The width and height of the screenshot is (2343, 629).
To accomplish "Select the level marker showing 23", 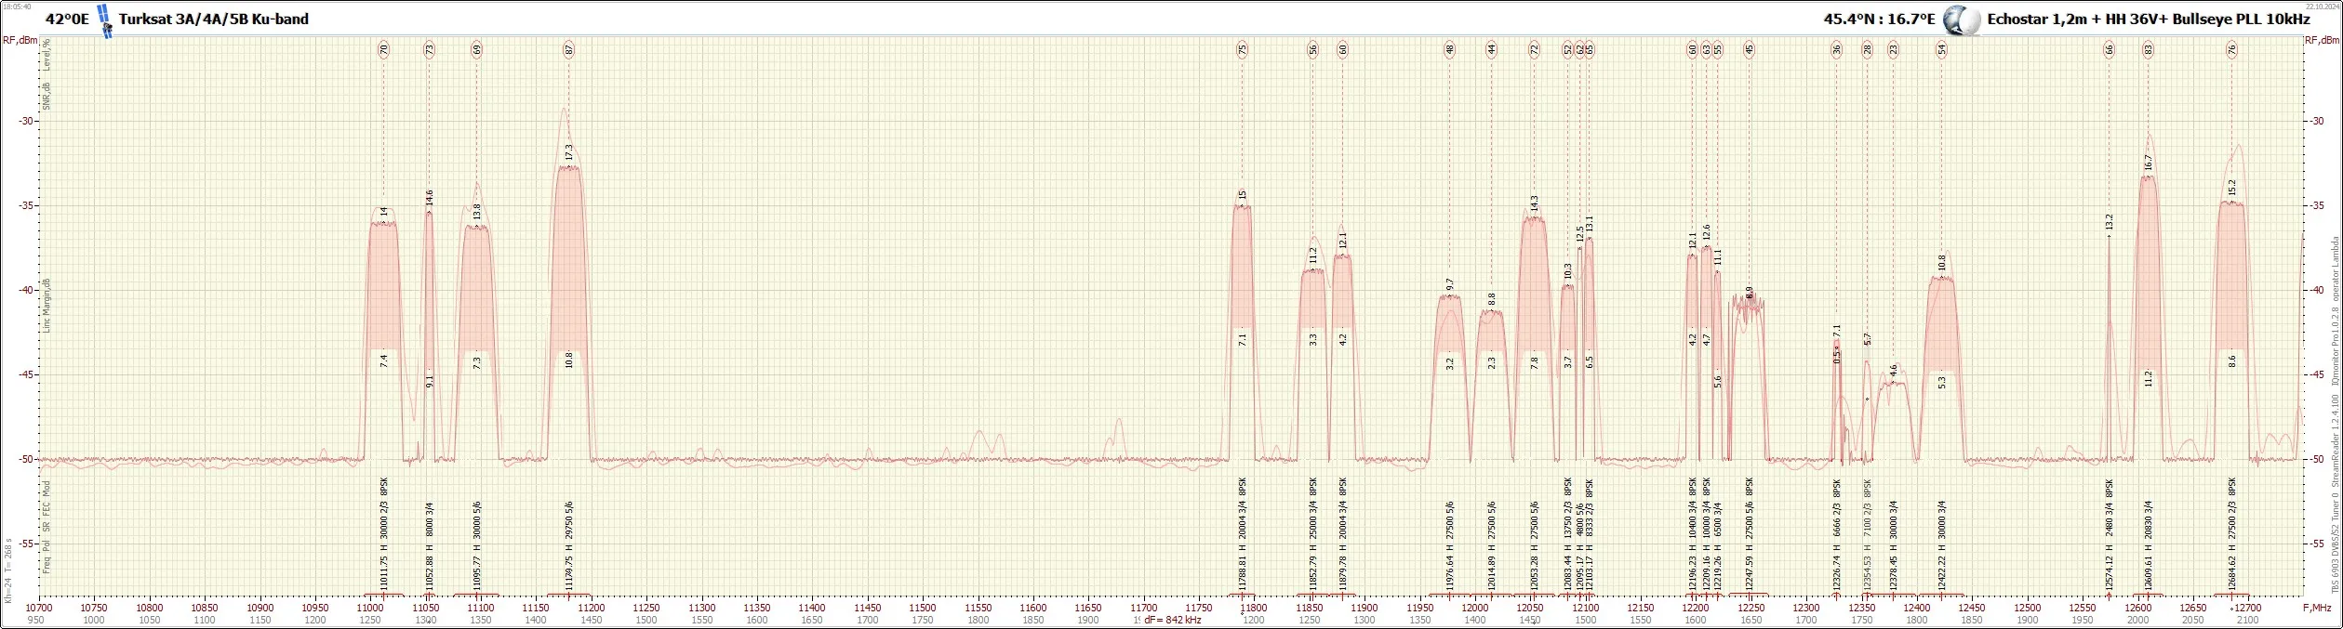I will (1893, 50).
